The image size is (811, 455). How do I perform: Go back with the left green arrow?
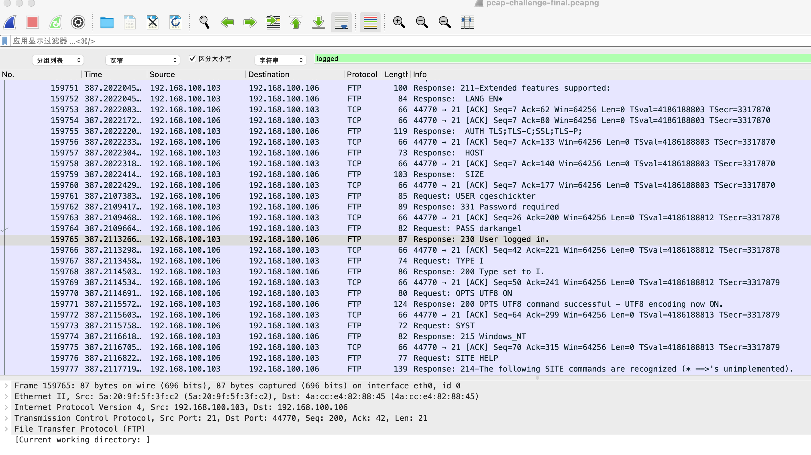[227, 22]
